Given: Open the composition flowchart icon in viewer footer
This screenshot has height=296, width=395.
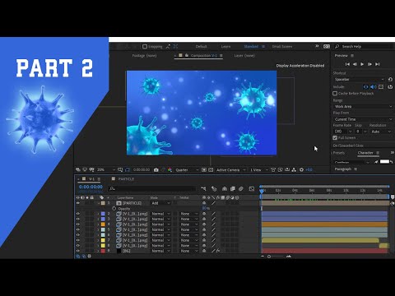Looking at the screenshot, I should 294,170.
